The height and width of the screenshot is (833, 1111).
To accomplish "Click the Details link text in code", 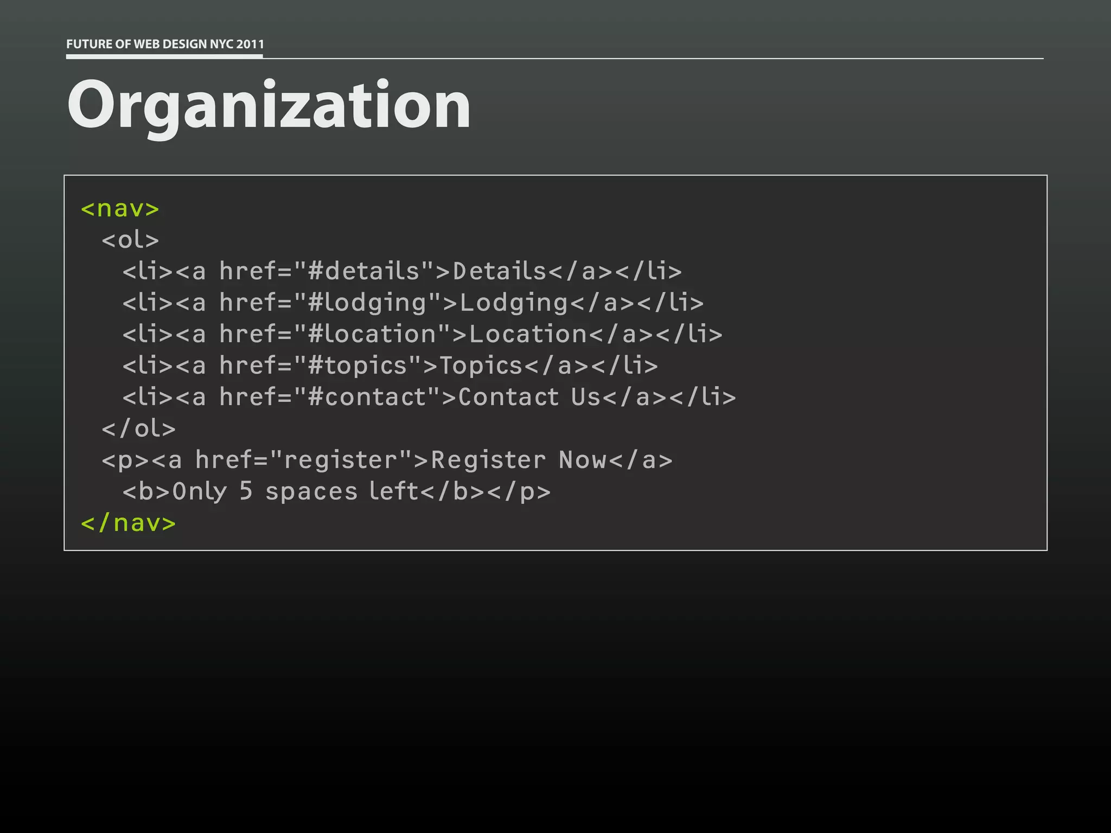I will (x=499, y=271).
